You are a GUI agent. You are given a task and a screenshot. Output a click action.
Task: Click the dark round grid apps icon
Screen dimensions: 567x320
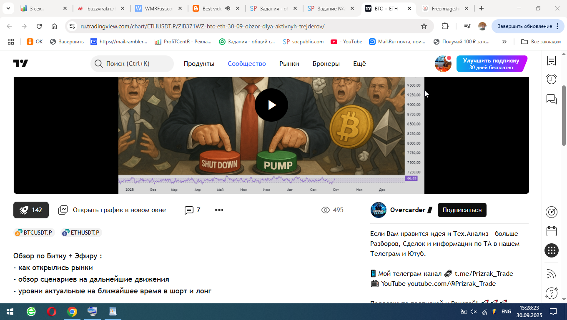coord(552,250)
